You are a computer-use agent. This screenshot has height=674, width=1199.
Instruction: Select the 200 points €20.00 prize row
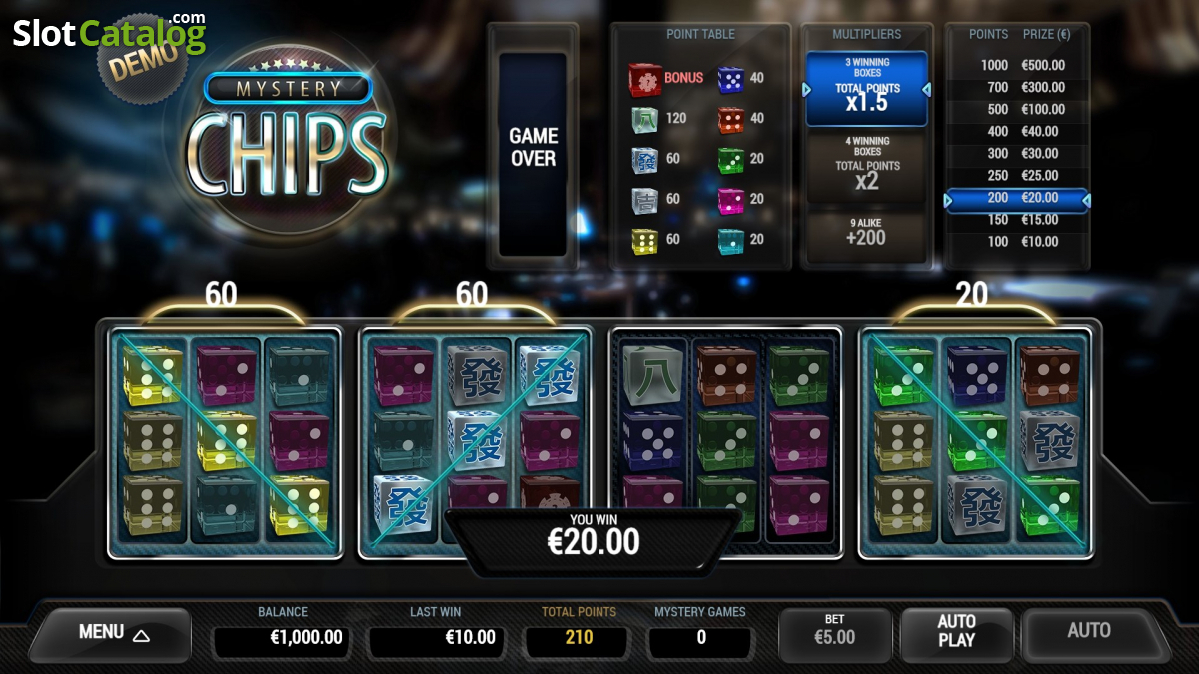pos(1016,200)
